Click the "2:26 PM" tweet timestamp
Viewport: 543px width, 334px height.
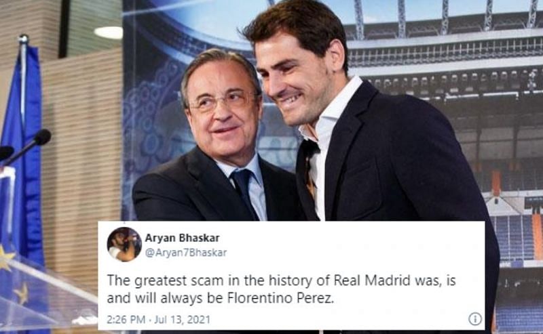click(x=126, y=319)
